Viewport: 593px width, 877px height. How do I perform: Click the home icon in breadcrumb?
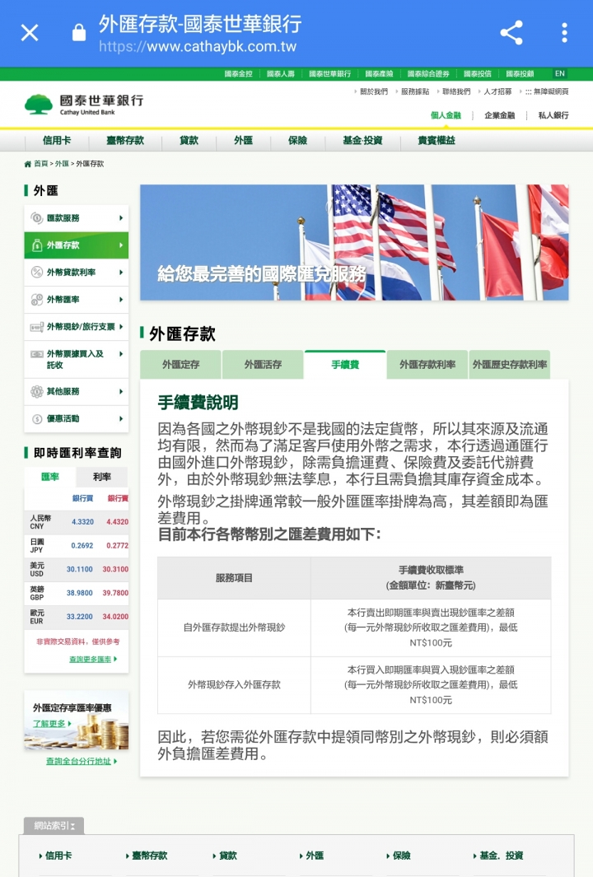pyautogui.click(x=27, y=164)
